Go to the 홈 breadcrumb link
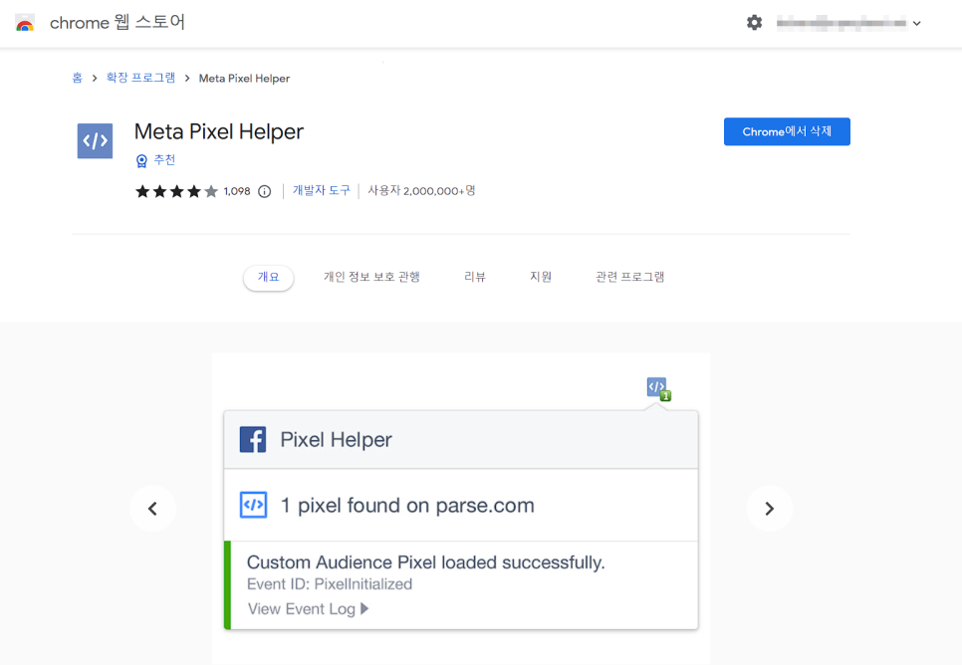The width and height of the screenshot is (962, 665). tap(78, 78)
